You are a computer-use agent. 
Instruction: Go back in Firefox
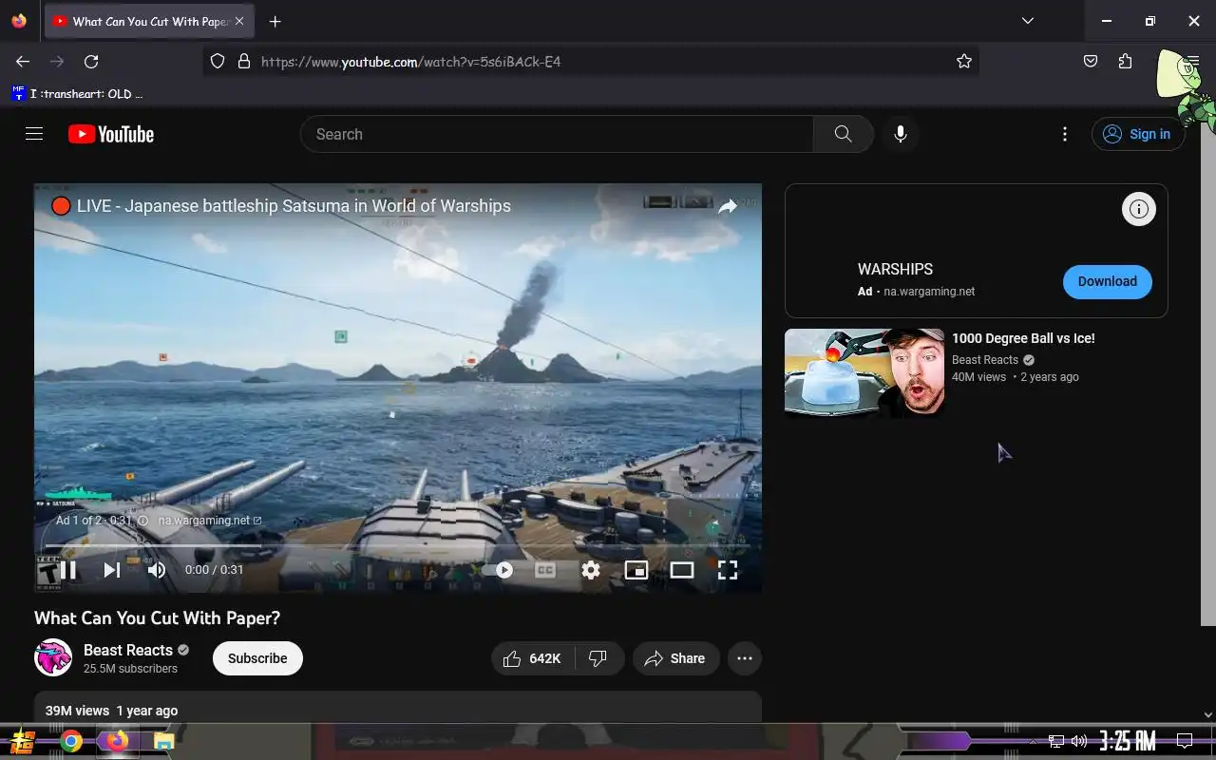click(23, 62)
